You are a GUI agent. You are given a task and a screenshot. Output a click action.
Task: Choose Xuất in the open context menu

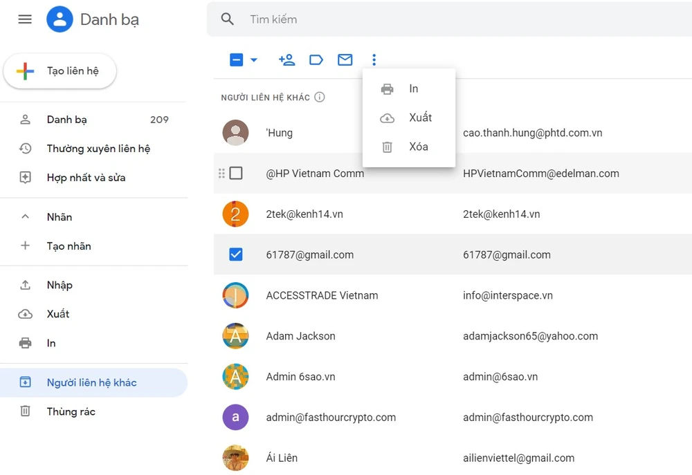point(419,118)
